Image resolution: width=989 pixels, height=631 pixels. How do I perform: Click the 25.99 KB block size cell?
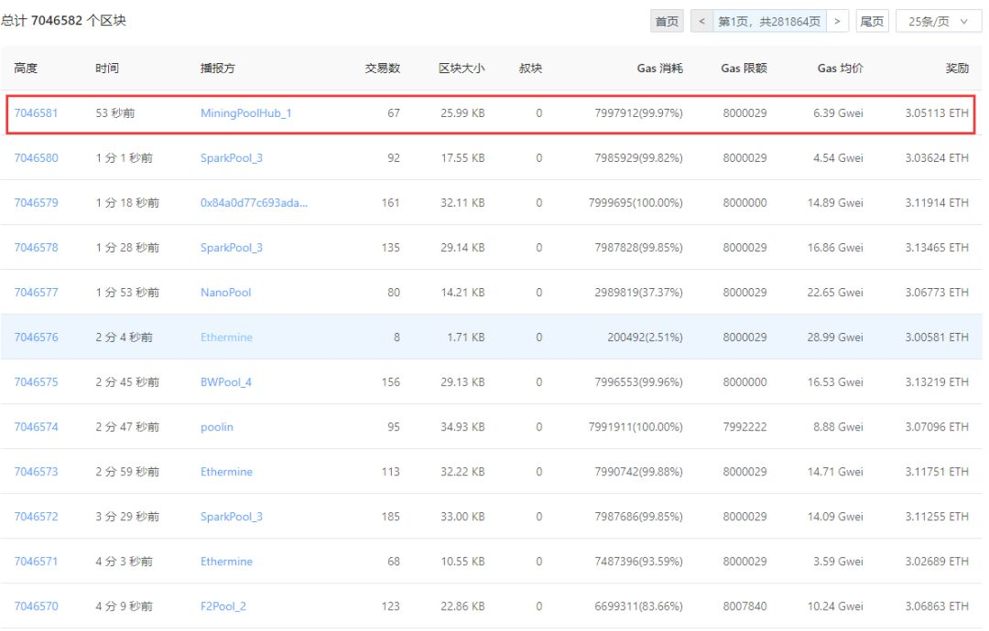coord(463,113)
